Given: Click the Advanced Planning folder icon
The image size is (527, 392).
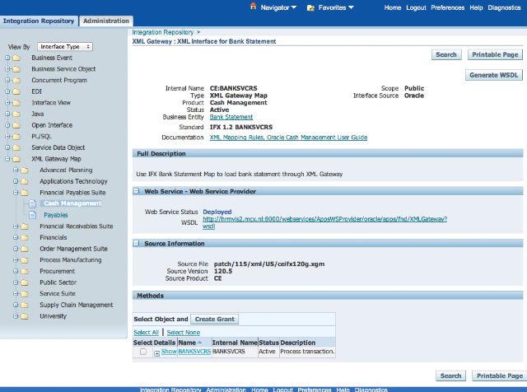Looking at the screenshot, I should (x=25, y=170).
